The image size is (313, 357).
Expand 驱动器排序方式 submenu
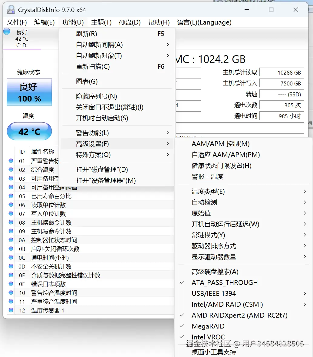[x=243, y=246]
